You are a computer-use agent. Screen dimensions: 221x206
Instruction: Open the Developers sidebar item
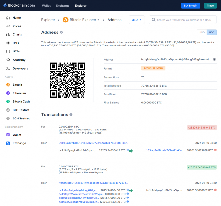[20, 68]
